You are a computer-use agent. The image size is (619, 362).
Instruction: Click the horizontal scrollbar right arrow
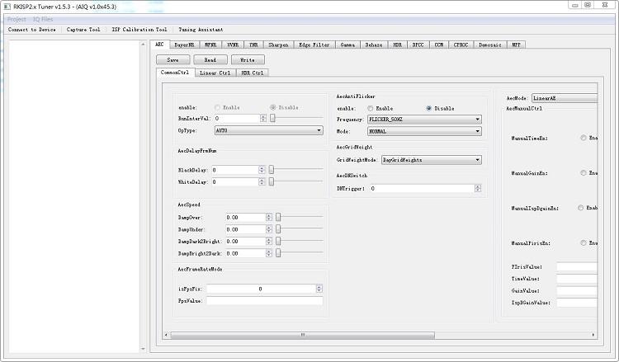tap(593, 335)
